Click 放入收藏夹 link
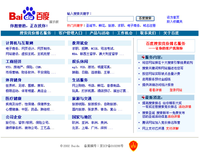Viewport: 199px width, 152px height. pyautogui.click(x=175, y=21)
